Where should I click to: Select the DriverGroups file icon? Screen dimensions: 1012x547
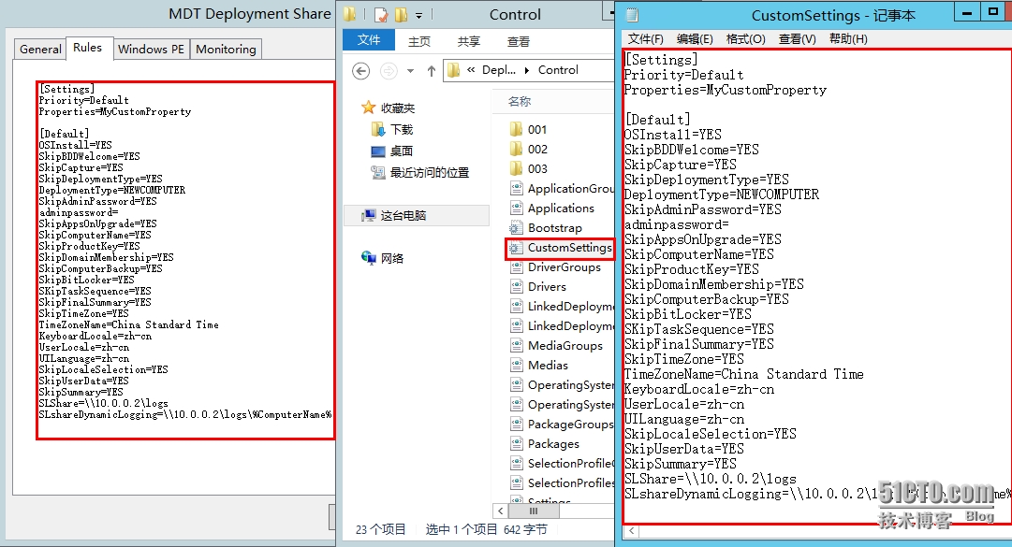click(517, 266)
